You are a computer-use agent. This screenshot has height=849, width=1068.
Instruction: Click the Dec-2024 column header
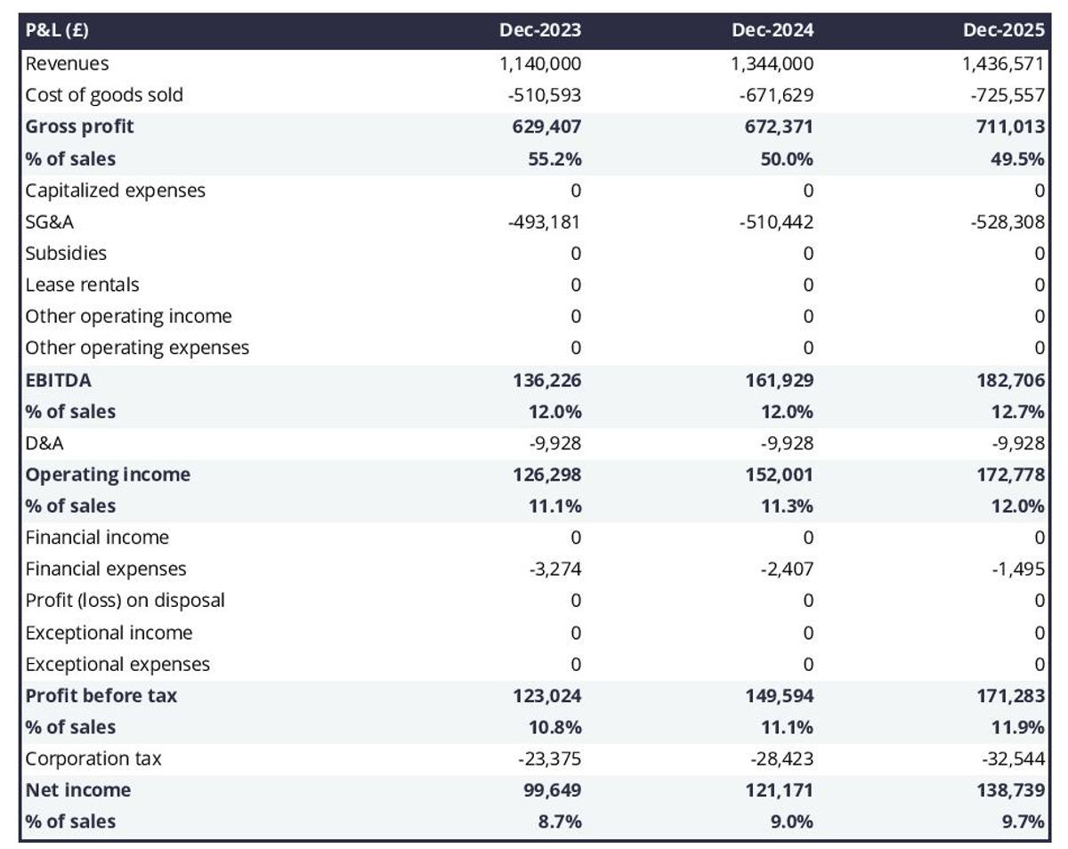click(772, 31)
